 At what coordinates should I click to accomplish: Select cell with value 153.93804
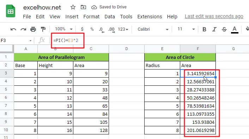click(x=198, y=122)
